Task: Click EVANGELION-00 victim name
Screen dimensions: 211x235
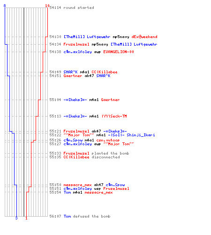Action: 119,52
